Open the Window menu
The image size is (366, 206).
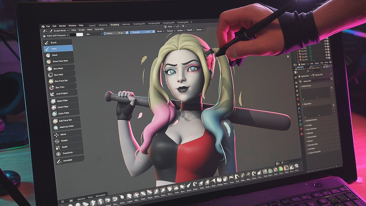coord(72,25)
